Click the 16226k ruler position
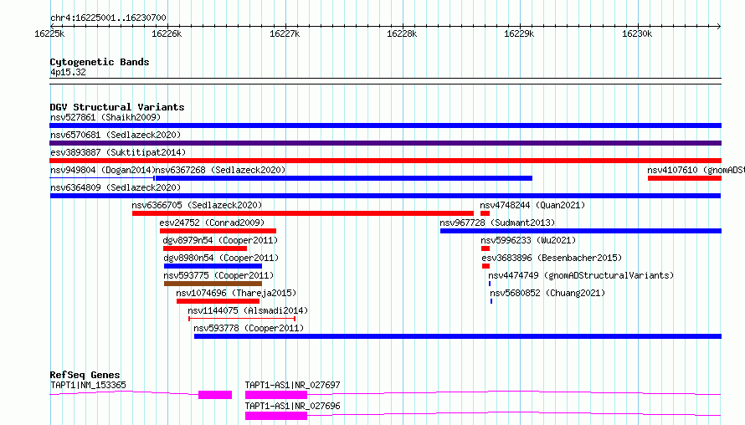This screenshot has width=745, height=425. [167, 33]
